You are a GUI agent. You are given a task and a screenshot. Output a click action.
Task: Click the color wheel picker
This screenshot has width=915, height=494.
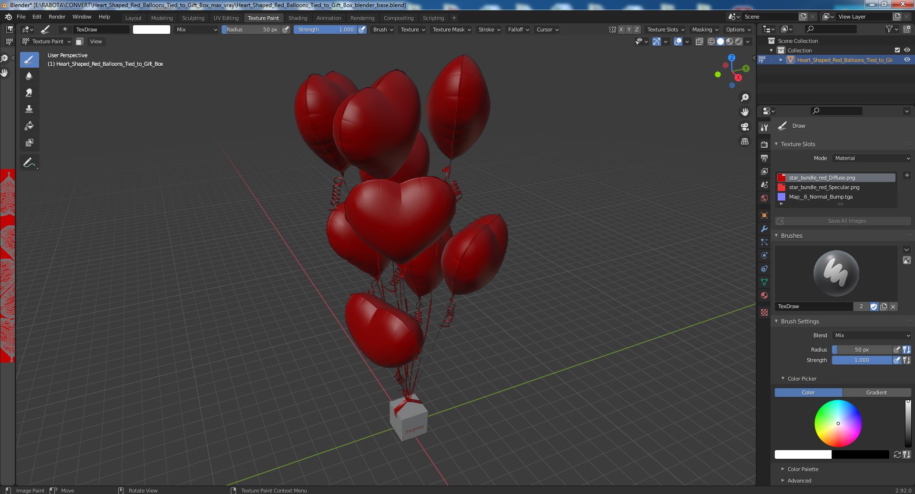click(x=838, y=423)
